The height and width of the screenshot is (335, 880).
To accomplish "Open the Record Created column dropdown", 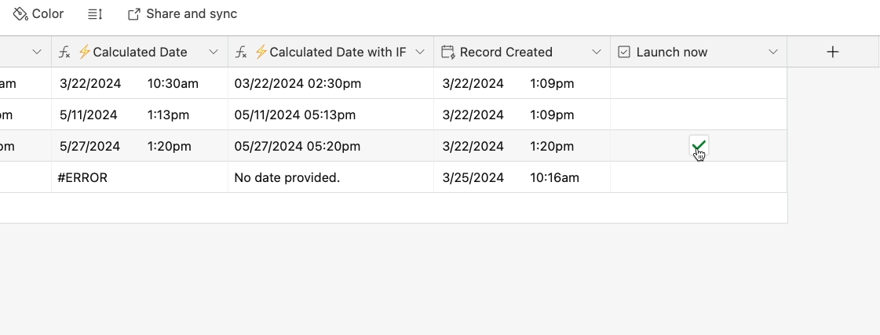I will [x=597, y=53].
